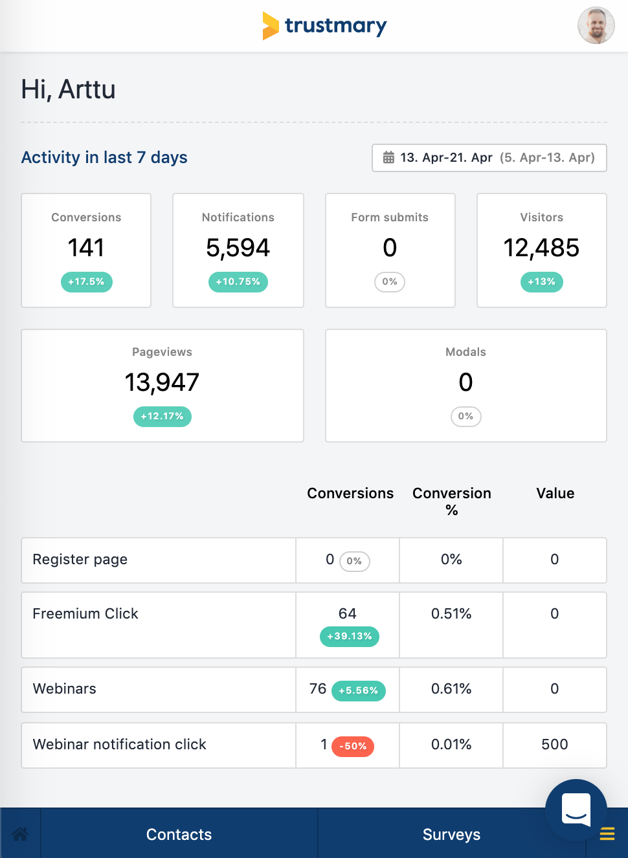Open the date range selector
This screenshot has width=628, height=858.
click(489, 158)
